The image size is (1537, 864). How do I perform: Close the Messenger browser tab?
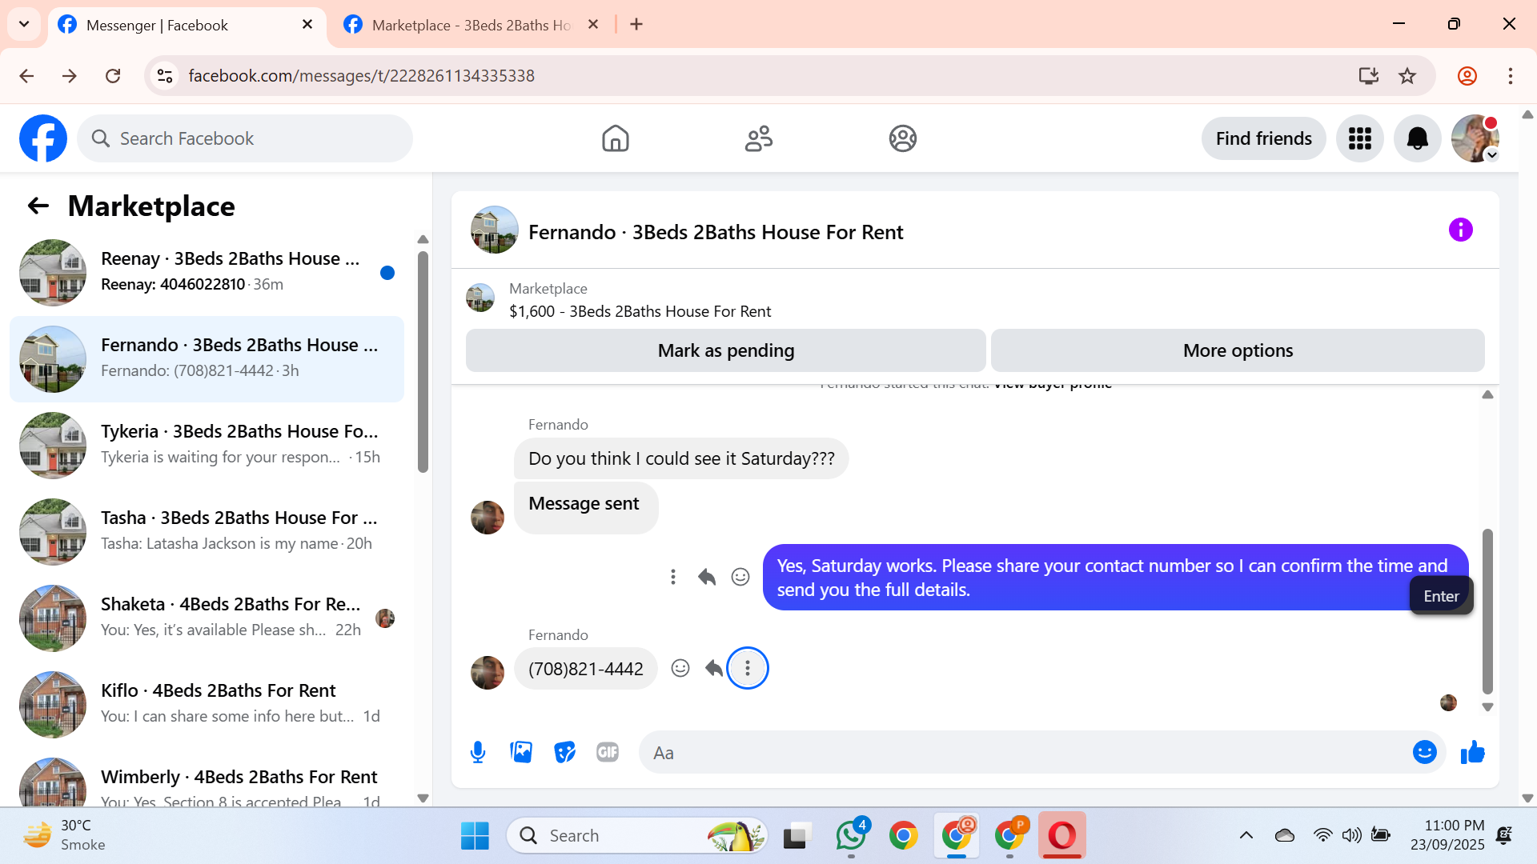(307, 25)
